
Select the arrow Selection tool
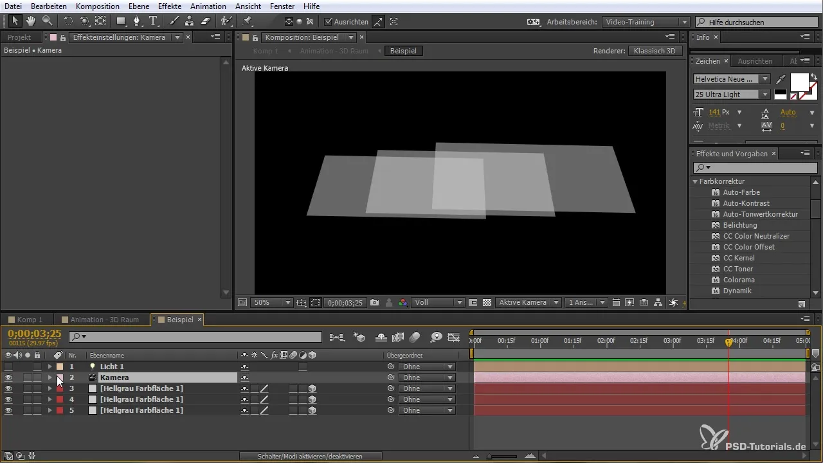pos(15,21)
